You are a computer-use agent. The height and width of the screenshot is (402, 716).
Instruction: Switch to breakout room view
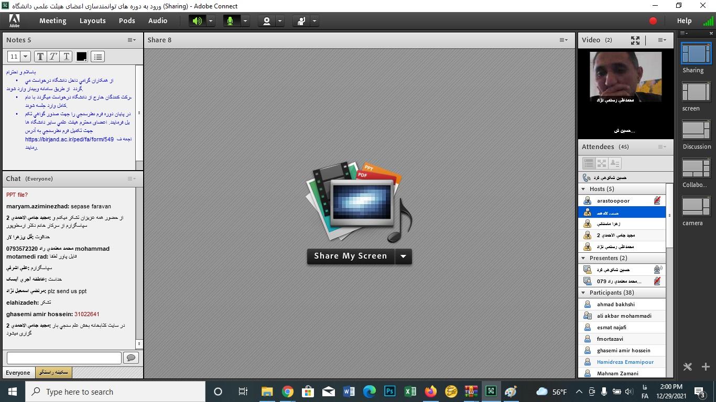tap(602, 163)
